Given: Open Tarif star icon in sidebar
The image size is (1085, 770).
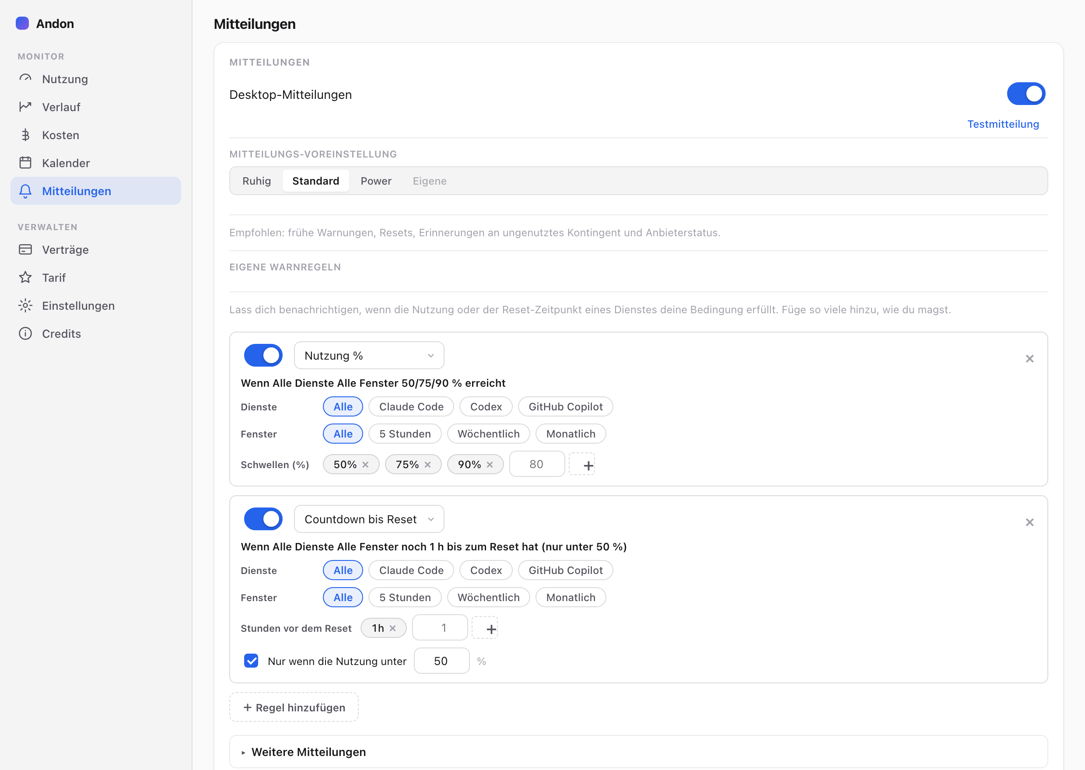Looking at the screenshot, I should point(25,277).
